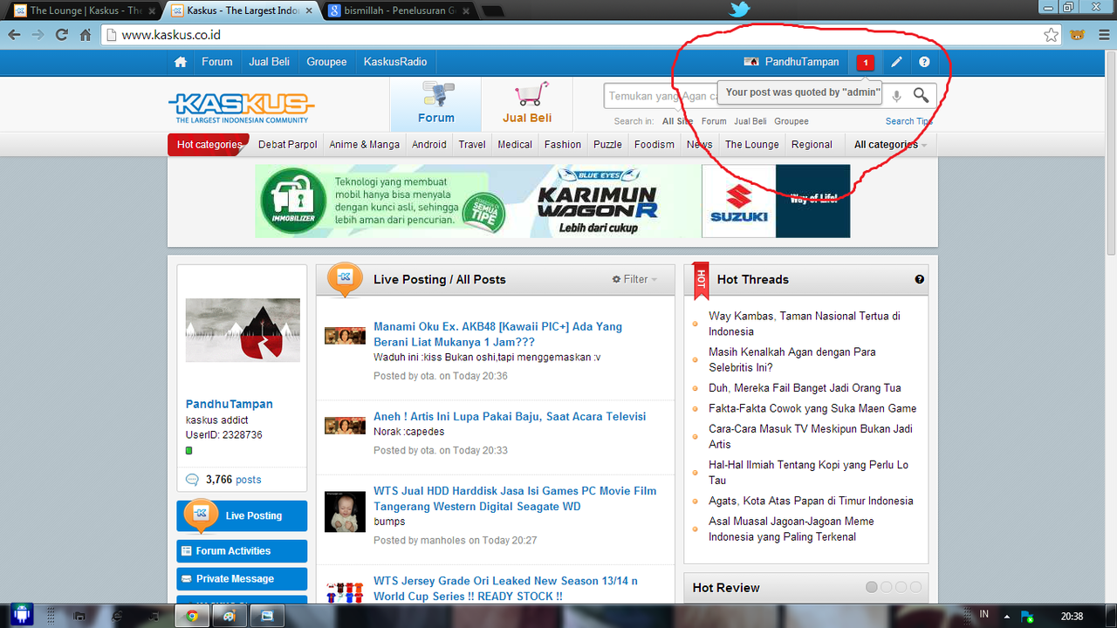Click the Kaskus search input field
This screenshot has width=1117, height=628.
click(x=744, y=96)
